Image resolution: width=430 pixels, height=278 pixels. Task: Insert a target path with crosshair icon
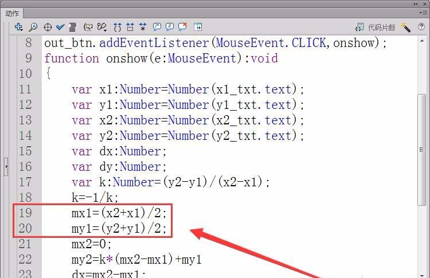pos(48,27)
